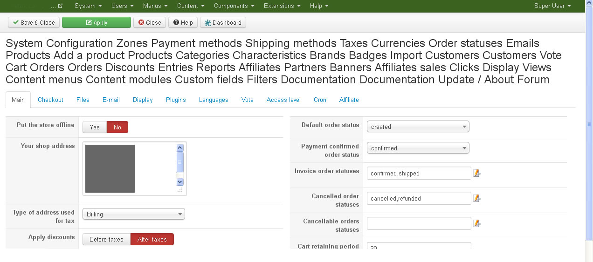593x262 pixels.
Task: Set store offline to Yes
Action: [95, 127]
